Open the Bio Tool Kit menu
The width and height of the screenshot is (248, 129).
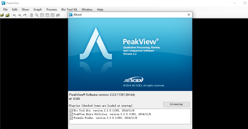pos(69,10)
